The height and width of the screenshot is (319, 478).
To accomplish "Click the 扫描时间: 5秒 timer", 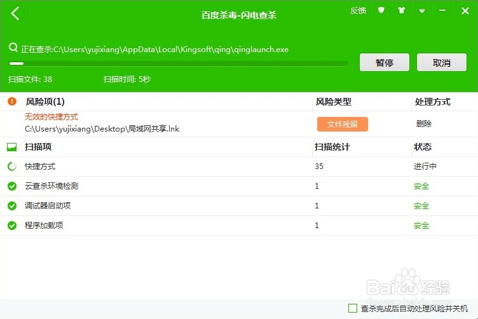I will (127, 79).
